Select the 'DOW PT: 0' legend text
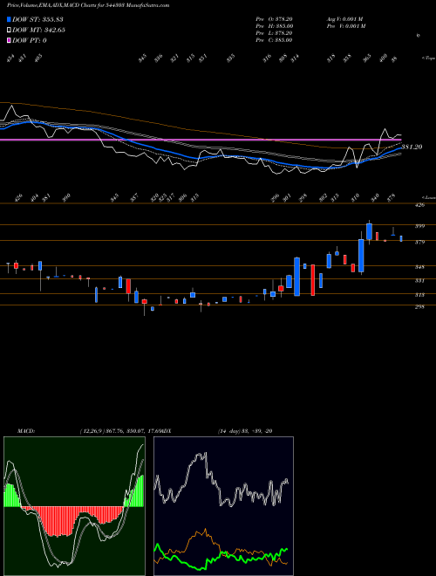The height and width of the screenshot is (576, 436). point(30,40)
